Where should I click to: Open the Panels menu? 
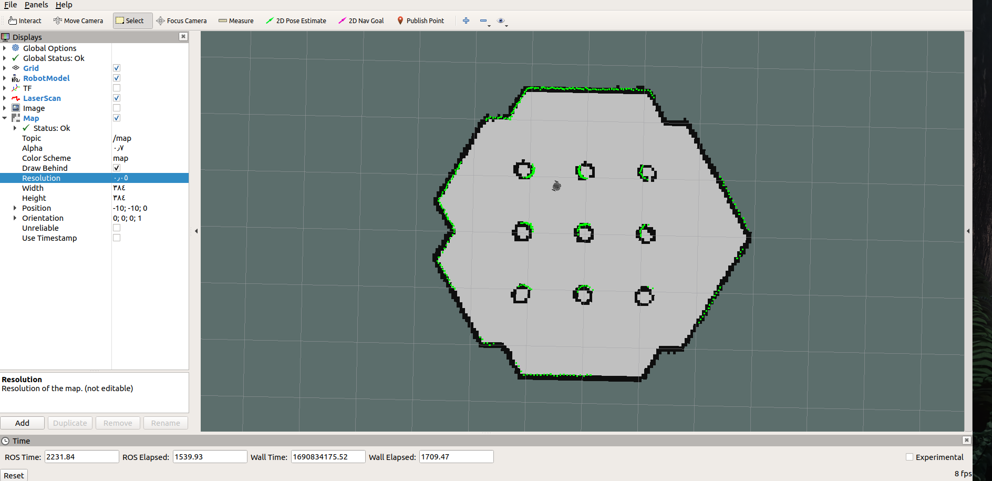[36, 5]
